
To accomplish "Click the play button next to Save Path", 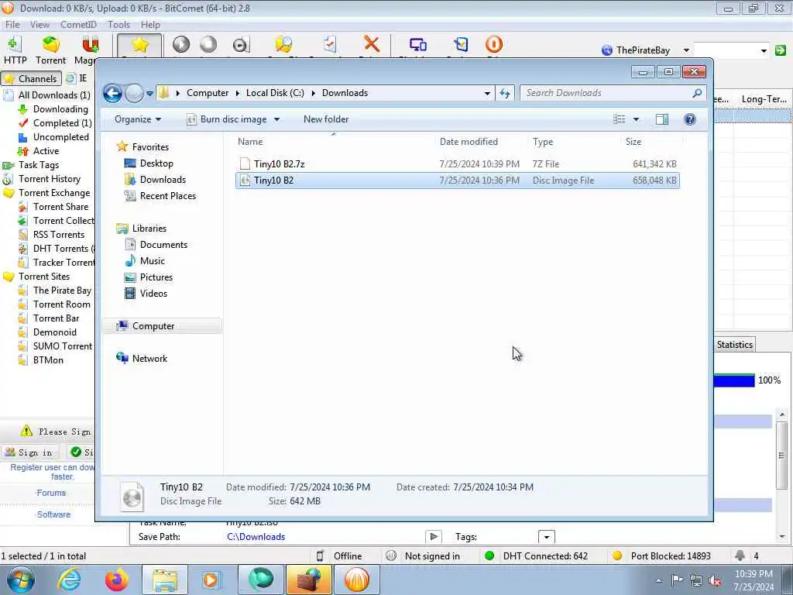I will pyautogui.click(x=434, y=537).
